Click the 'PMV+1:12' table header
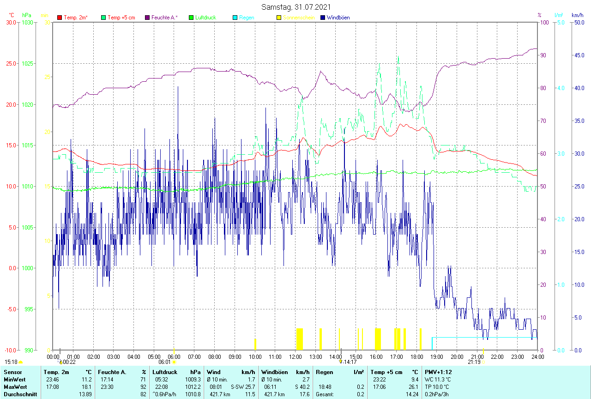Image resolution: width=591 pixels, height=399 pixels. tap(439, 372)
